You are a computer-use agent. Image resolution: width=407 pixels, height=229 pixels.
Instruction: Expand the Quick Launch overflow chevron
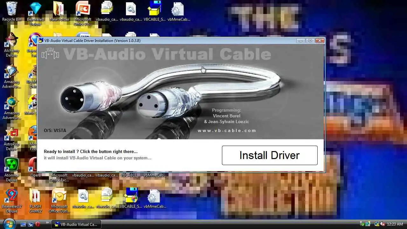click(47, 223)
